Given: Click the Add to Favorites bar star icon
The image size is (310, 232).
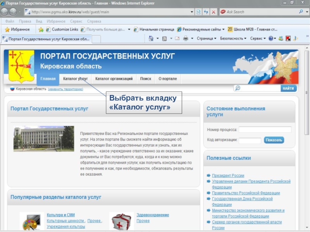Looking at the screenshot, I should tap(41, 30).
